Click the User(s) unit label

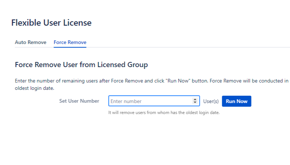[211, 101]
